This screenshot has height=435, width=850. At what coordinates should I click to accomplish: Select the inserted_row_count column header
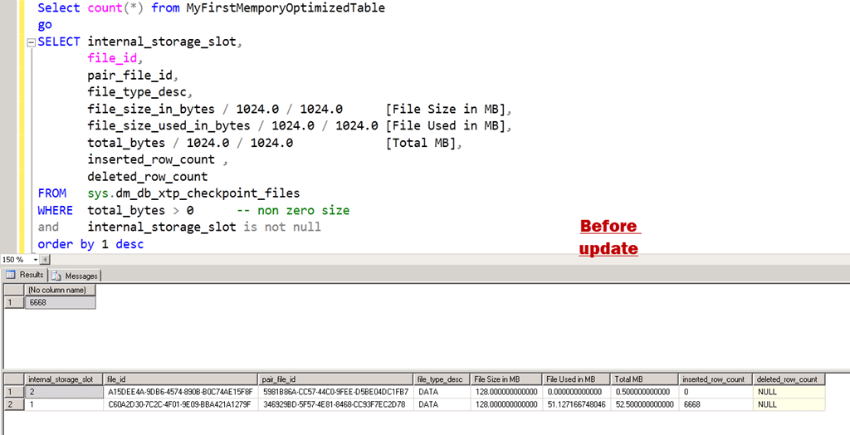pos(716,379)
